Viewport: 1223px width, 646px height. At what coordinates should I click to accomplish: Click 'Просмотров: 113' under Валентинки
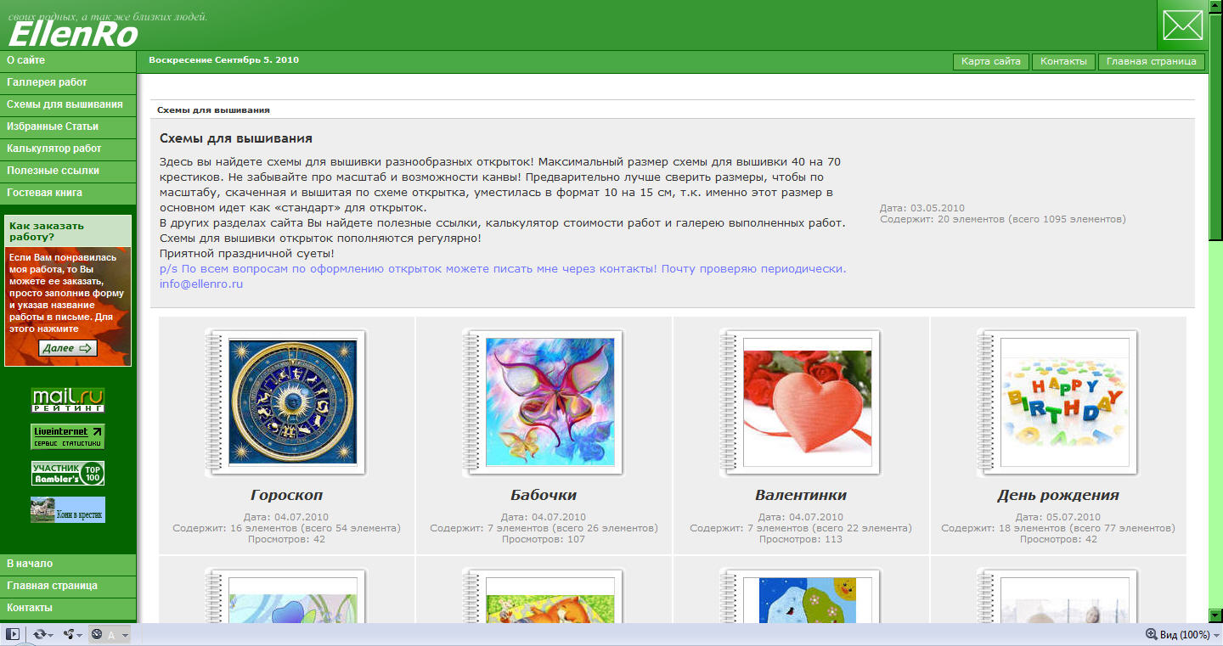click(x=801, y=539)
